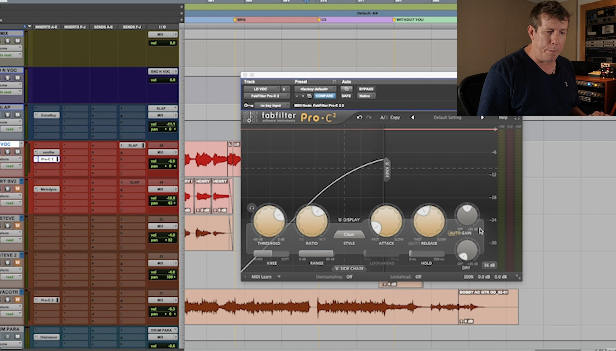Open the LD VOC track selector dropdown
This screenshot has width=616, height=351.
(262, 89)
